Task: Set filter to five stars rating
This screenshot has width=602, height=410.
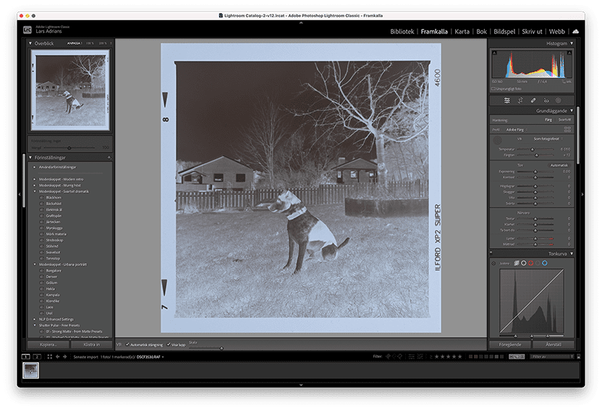Action: click(x=459, y=356)
